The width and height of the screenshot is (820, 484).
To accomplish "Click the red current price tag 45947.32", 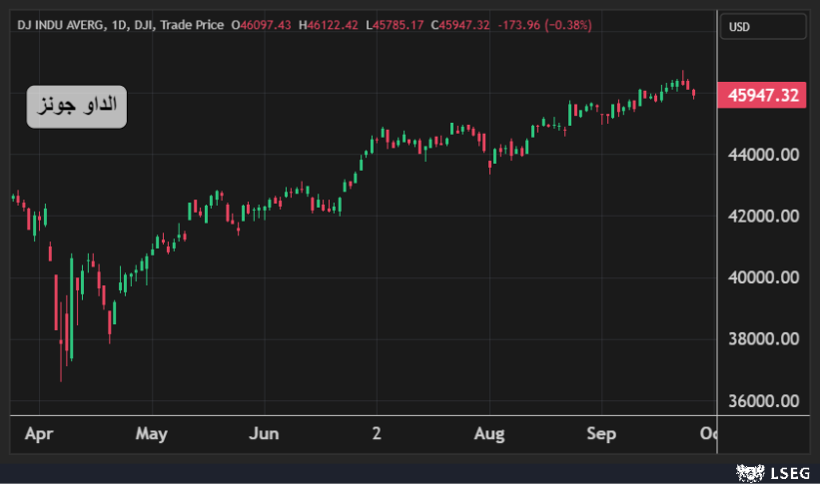I will pyautogui.click(x=764, y=96).
